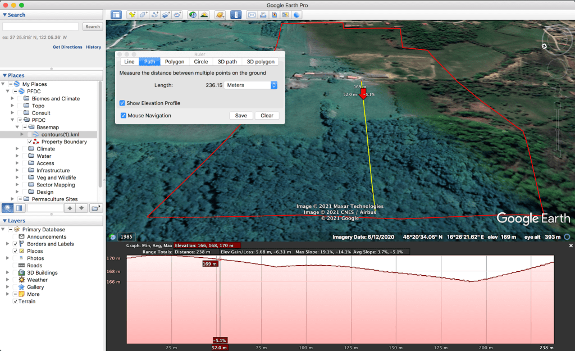Print the current view
Screen dimensions: 575x351
[x=263, y=15]
